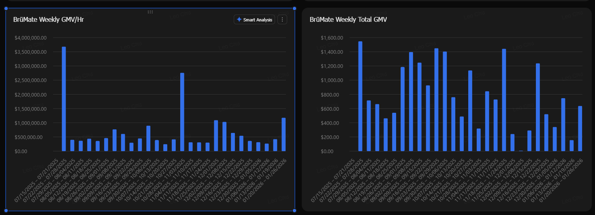
Task: Click the last bar in the GMV/Hr chart
Action: pos(284,135)
